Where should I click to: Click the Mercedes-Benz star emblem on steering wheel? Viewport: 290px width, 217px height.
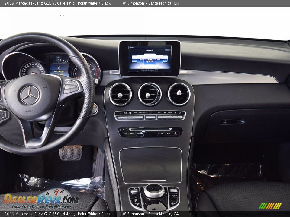click(30, 95)
